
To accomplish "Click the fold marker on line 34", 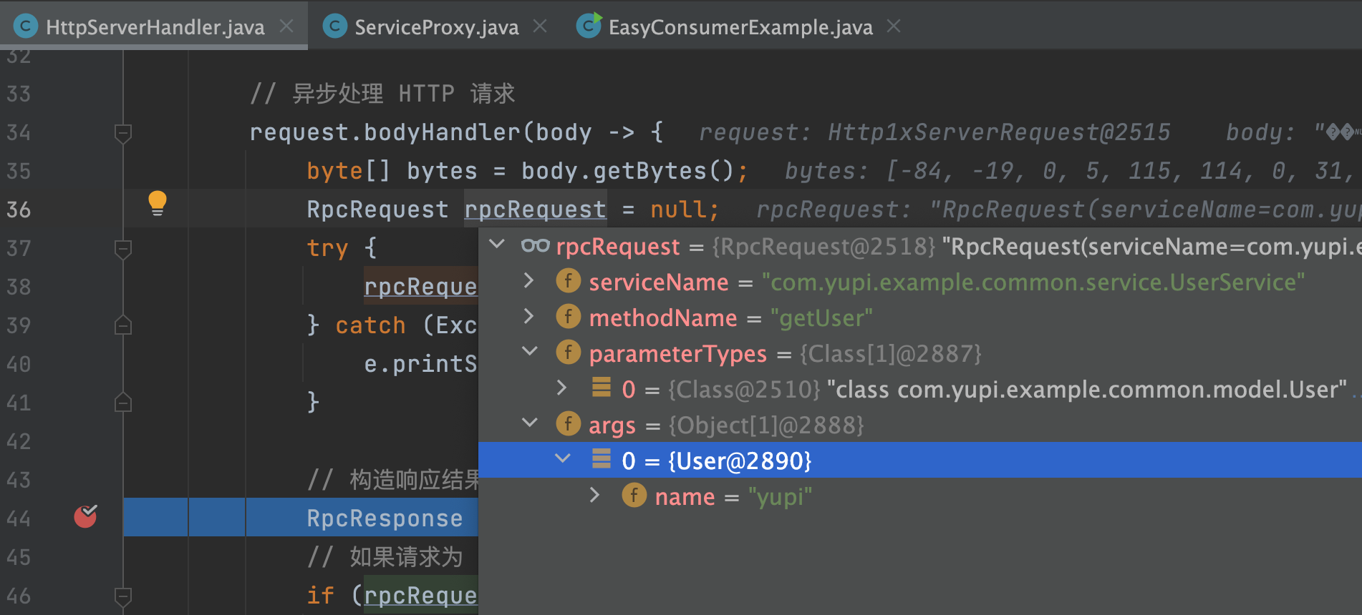I will click(x=123, y=132).
